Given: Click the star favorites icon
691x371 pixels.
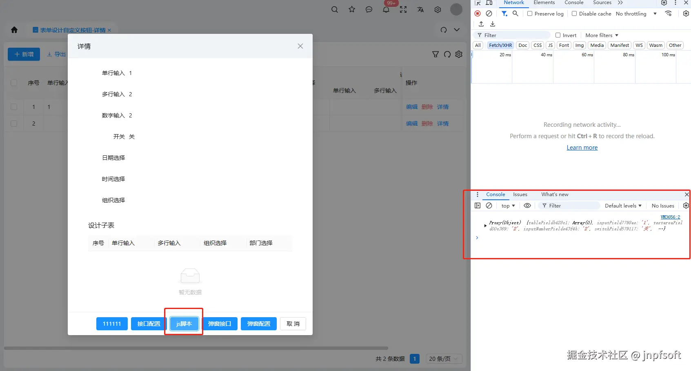Looking at the screenshot, I should click(352, 9).
